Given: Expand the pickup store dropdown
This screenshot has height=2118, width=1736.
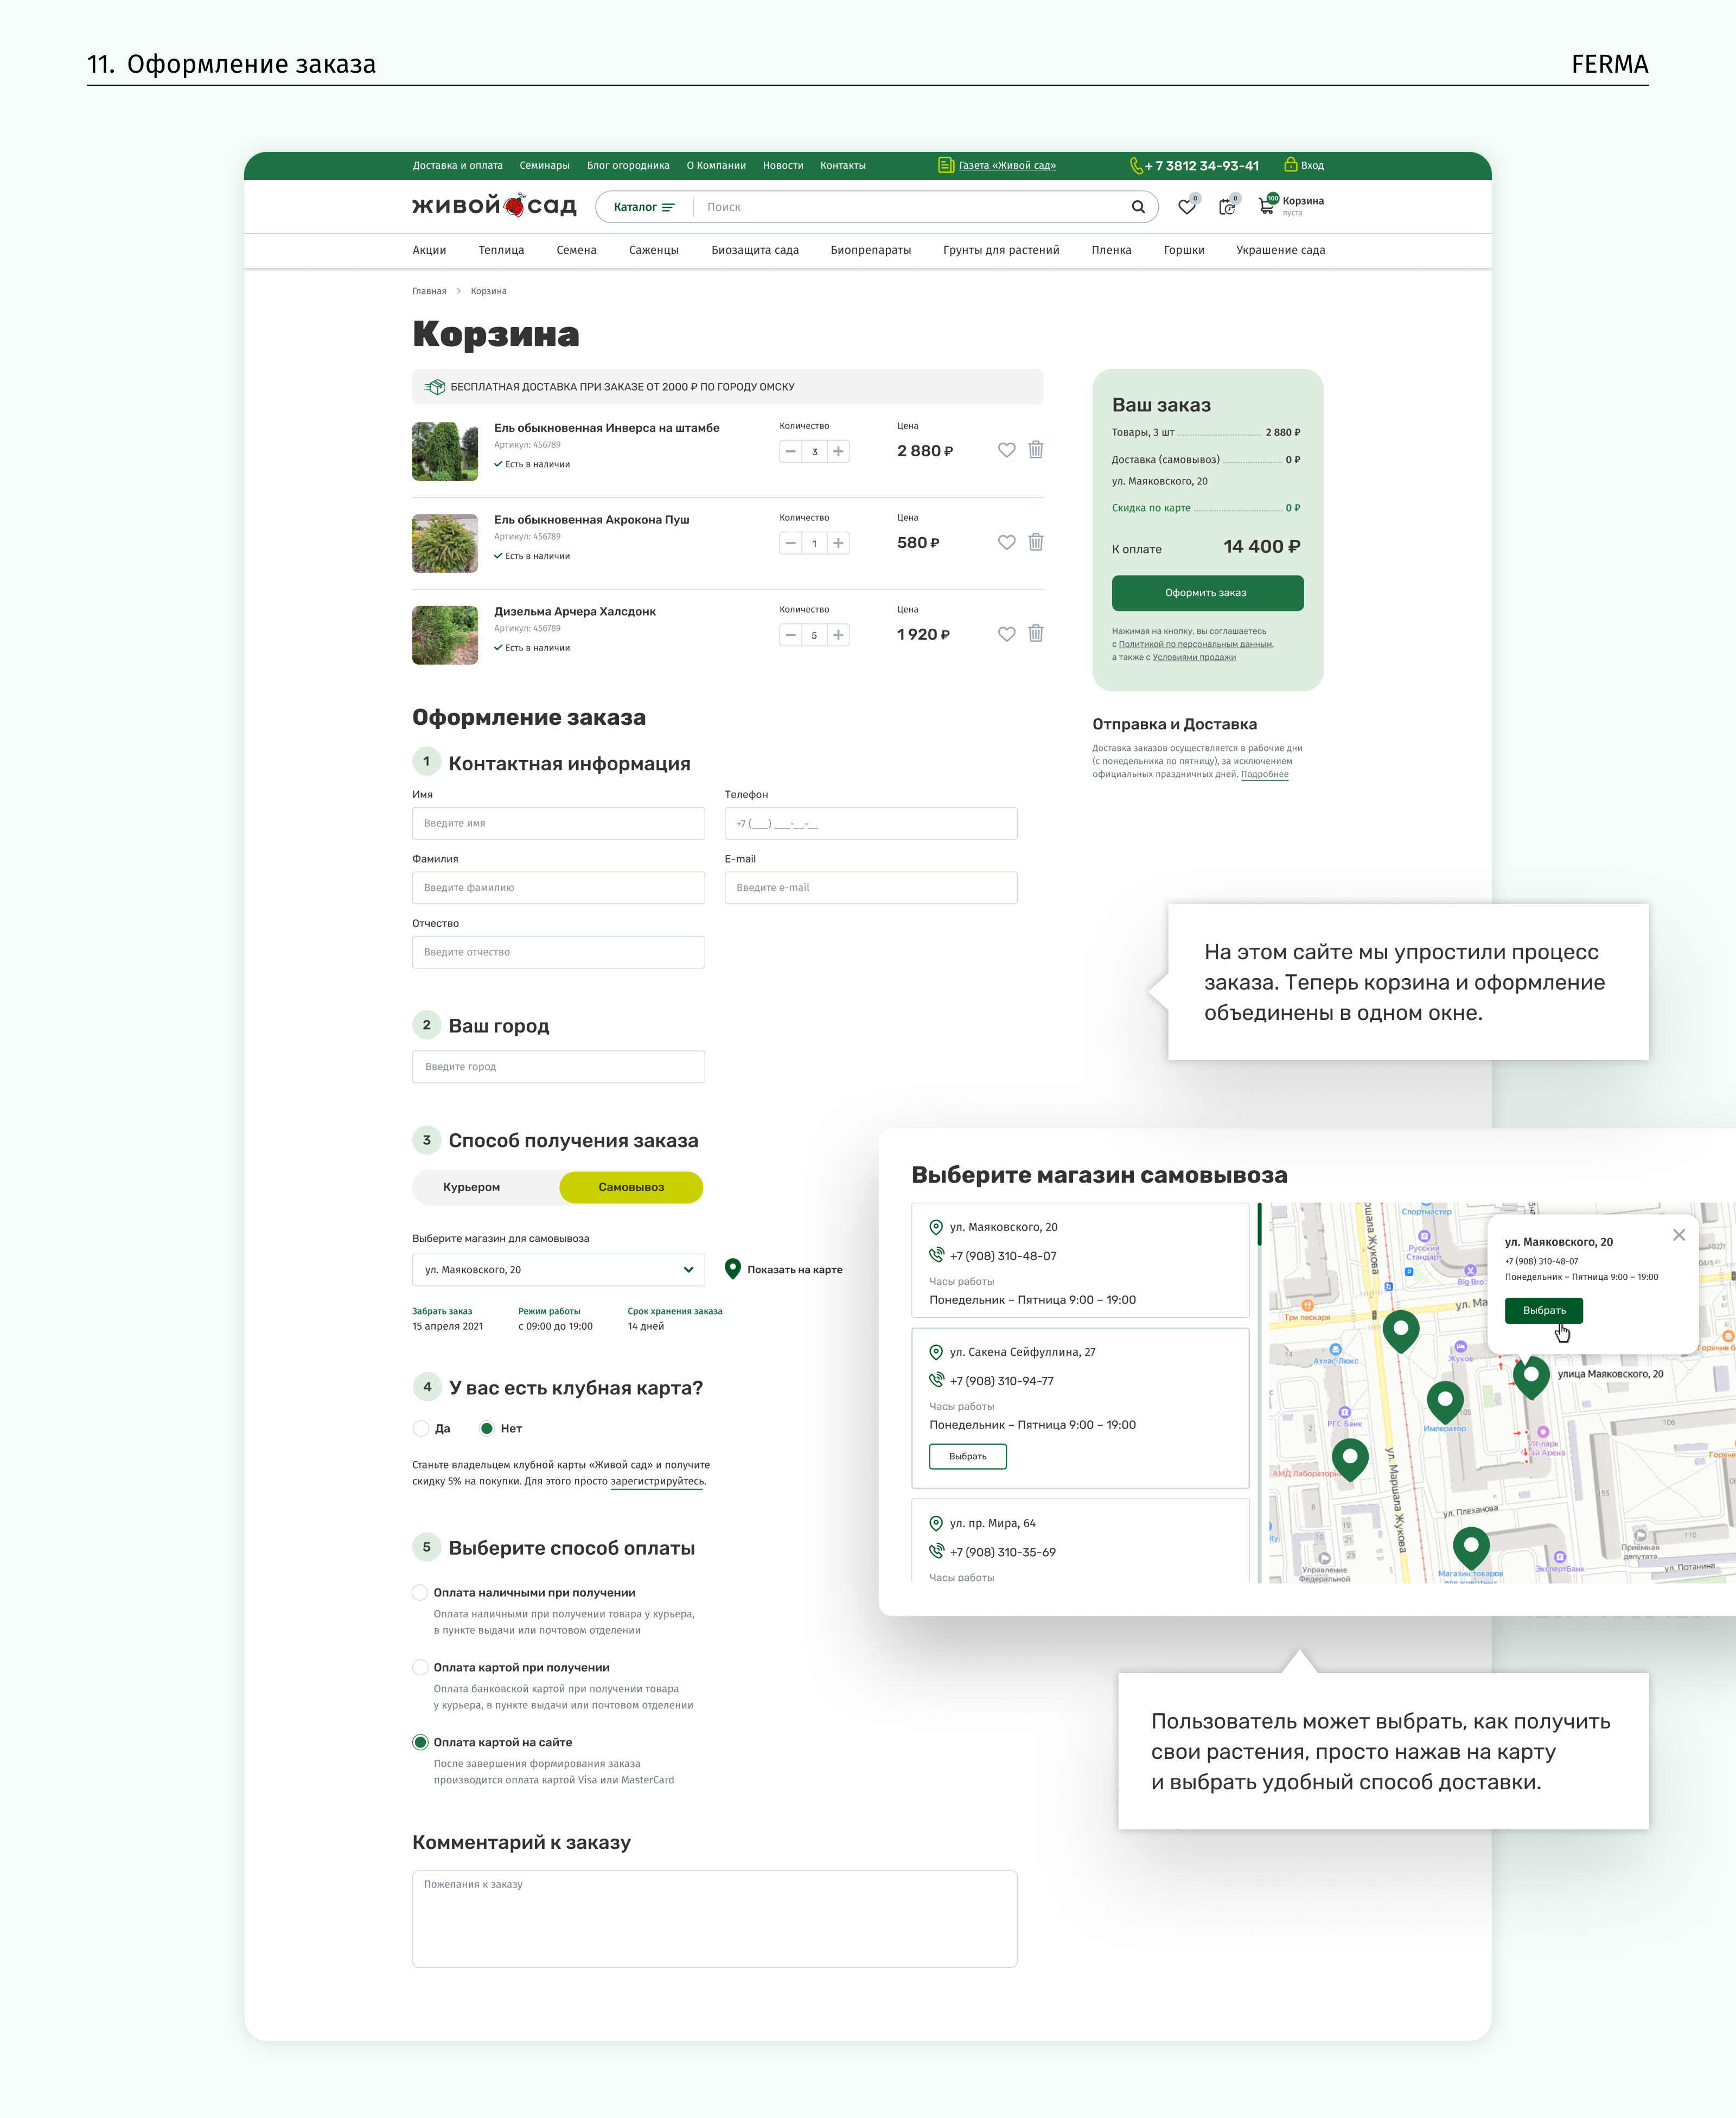Looking at the screenshot, I should (558, 1270).
